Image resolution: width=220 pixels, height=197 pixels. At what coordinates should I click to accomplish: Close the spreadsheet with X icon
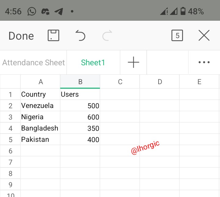click(204, 36)
